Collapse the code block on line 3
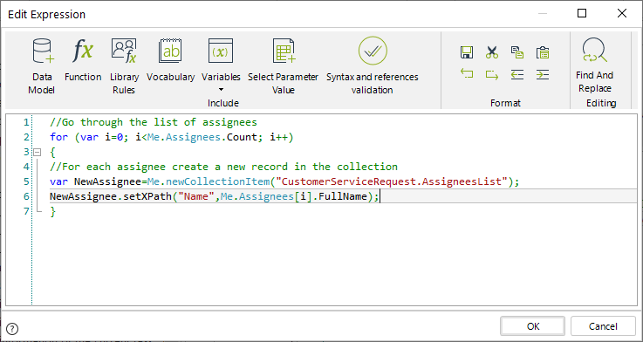 (38, 152)
